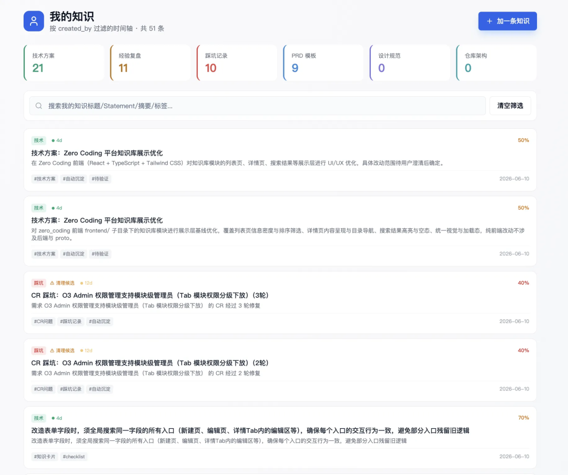Click the description line 的 CR 经过 3 轮修复
568x475 pixels.
pyautogui.click(x=146, y=306)
